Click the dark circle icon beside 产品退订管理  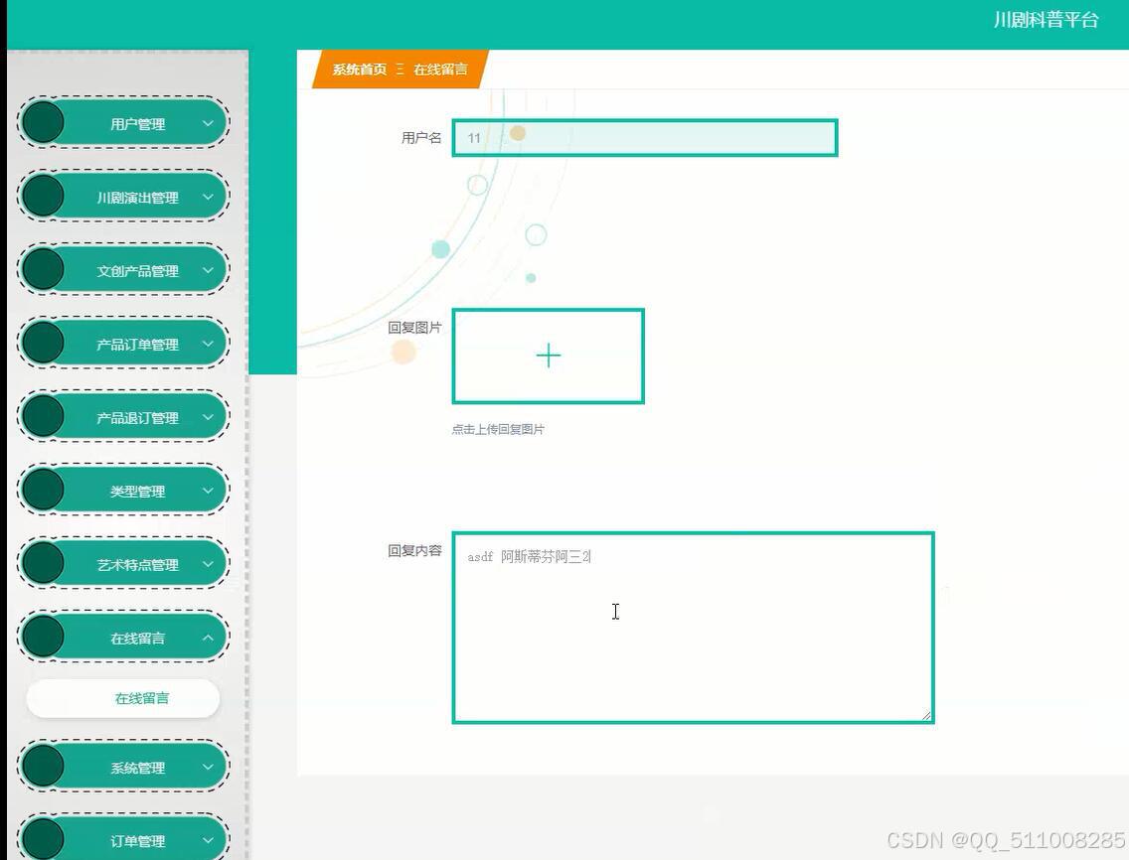click(x=43, y=416)
